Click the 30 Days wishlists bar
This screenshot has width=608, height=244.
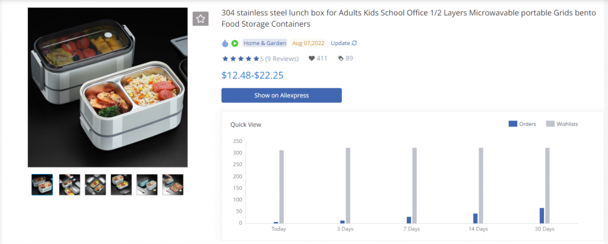[x=547, y=185]
